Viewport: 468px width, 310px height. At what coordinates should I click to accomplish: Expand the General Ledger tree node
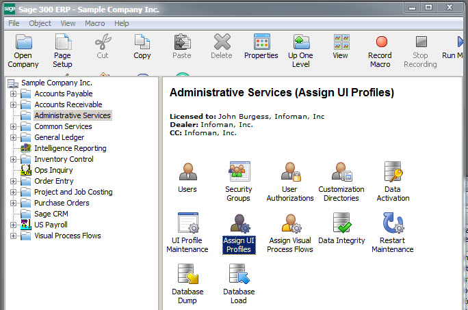(x=13, y=137)
